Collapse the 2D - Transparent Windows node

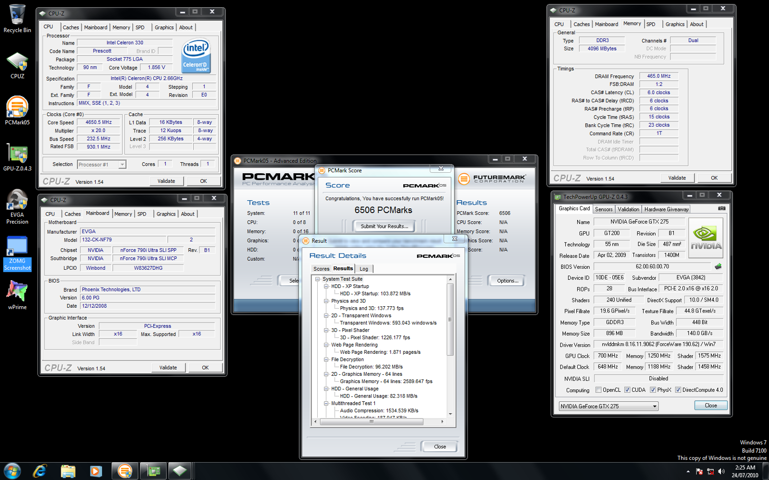click(x=326, y=315)
